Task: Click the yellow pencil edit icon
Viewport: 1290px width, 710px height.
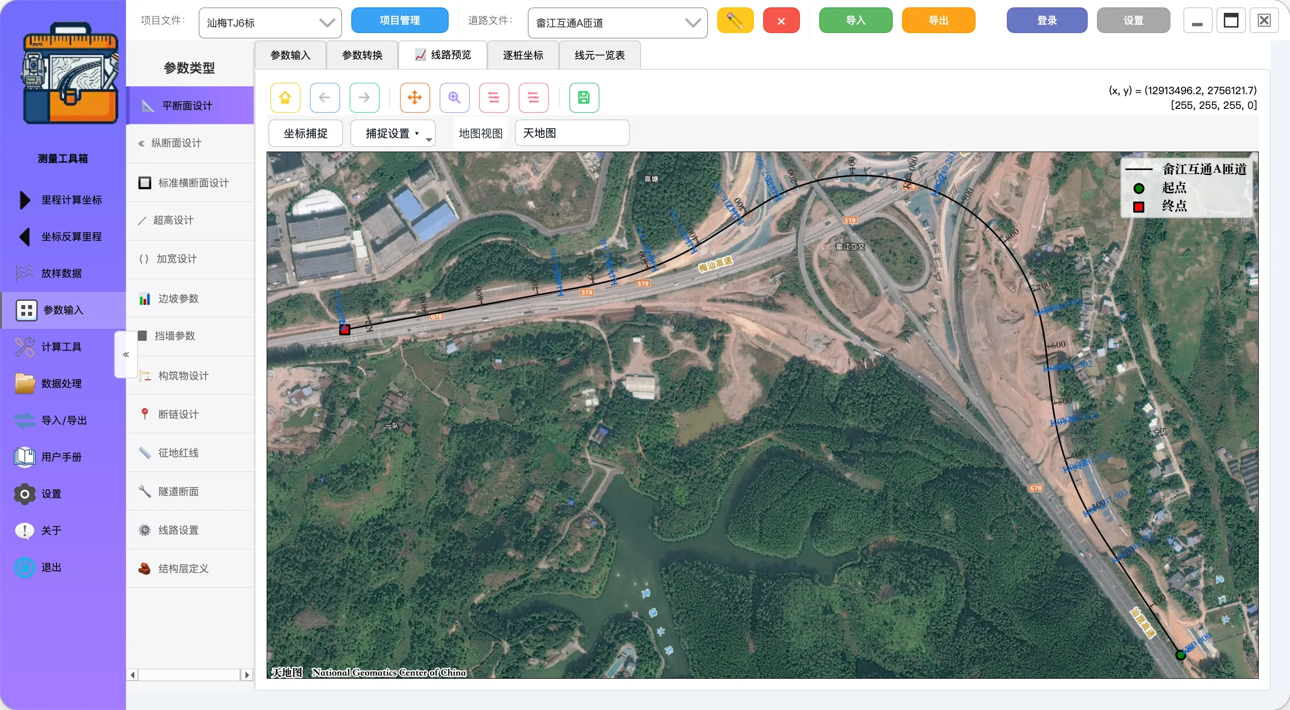Action: click(x=735, y=21)
